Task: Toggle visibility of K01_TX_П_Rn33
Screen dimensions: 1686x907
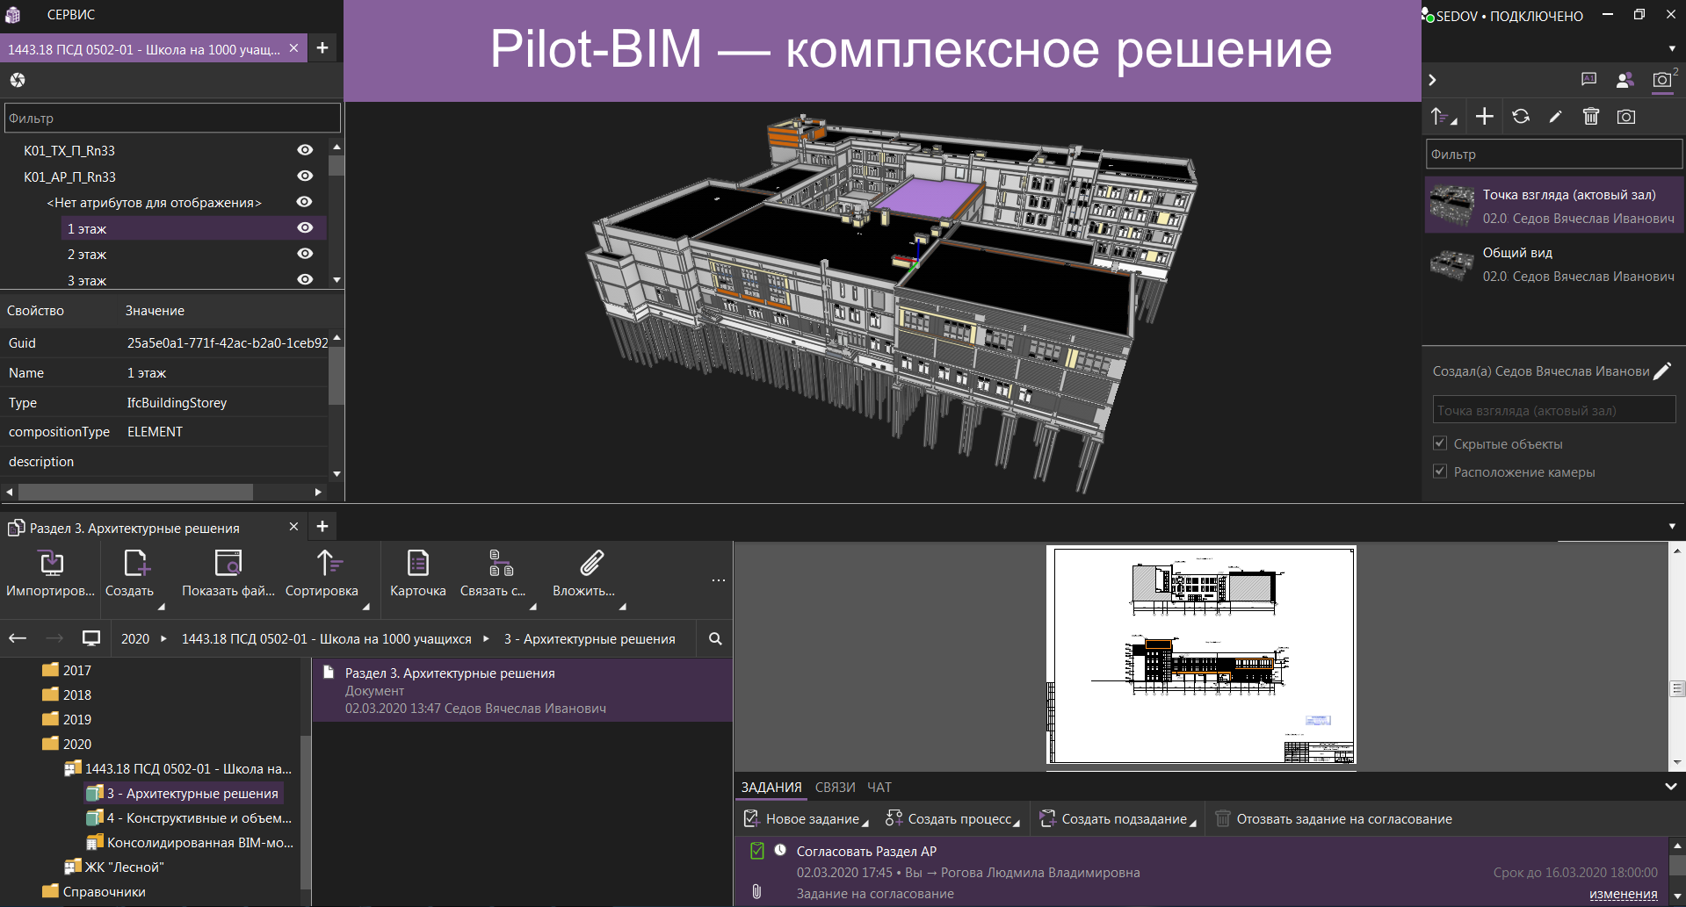Action: point(305,150)
